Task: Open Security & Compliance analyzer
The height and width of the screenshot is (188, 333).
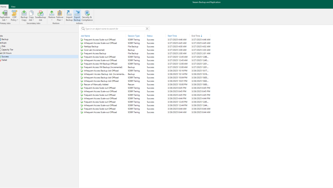Action: [87, 16]
